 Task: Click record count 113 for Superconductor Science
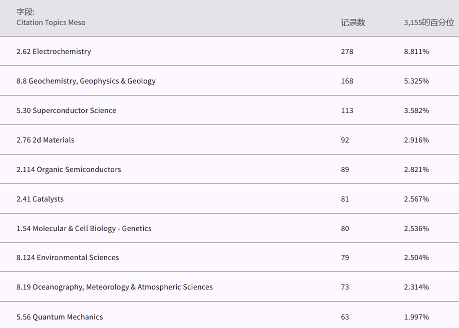click(347, 110)
